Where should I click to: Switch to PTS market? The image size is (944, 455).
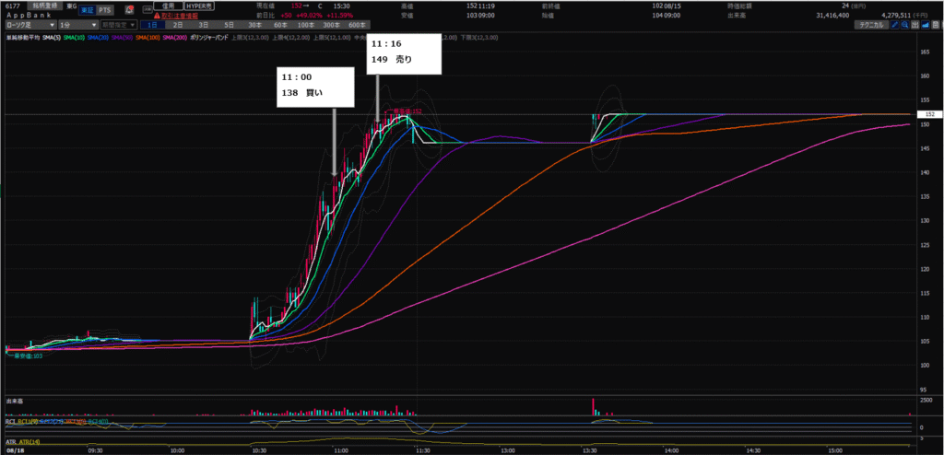[105, 10]
